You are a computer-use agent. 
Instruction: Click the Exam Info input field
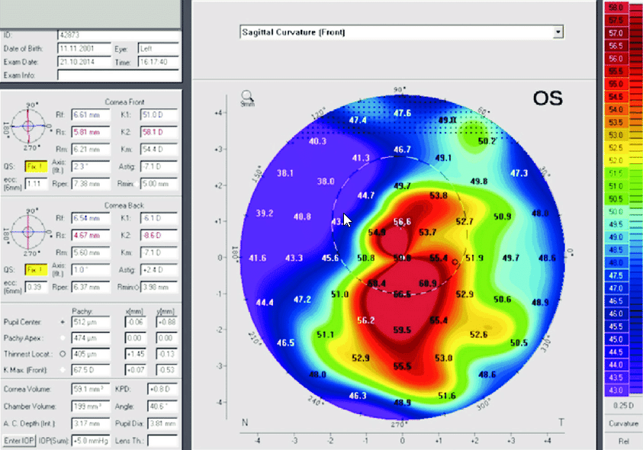coord(118,75)
